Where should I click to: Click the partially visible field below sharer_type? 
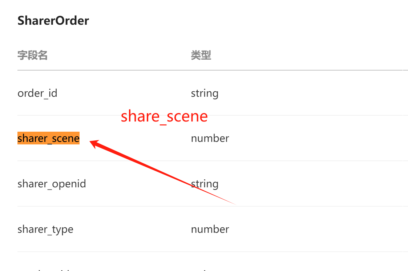click(x=44, y=270)
